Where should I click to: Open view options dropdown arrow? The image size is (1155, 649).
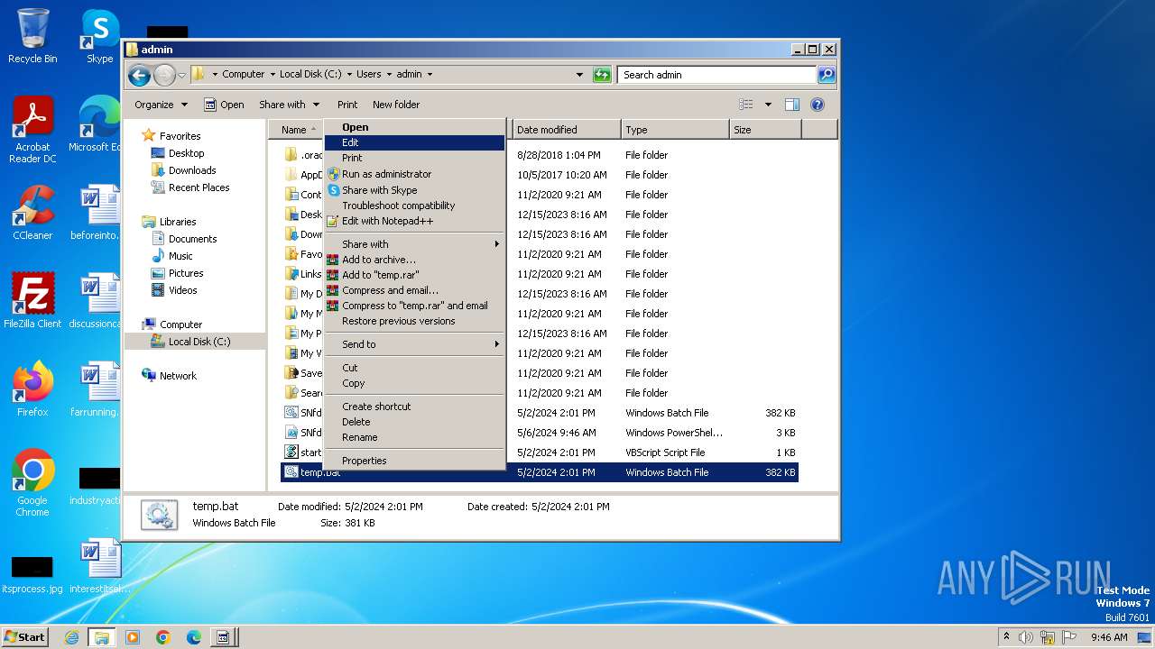point(768,105)
